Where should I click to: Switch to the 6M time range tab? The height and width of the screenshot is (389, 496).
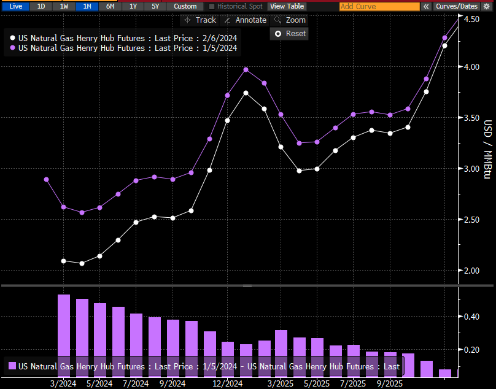(x=110, y=6)
